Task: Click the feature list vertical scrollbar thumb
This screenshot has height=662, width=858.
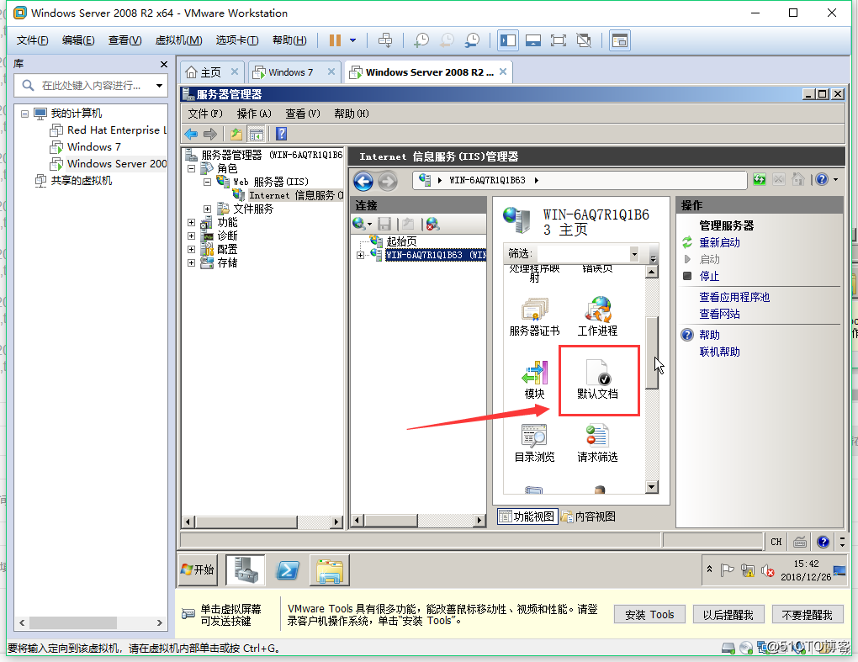Action: tap(652, 353)
